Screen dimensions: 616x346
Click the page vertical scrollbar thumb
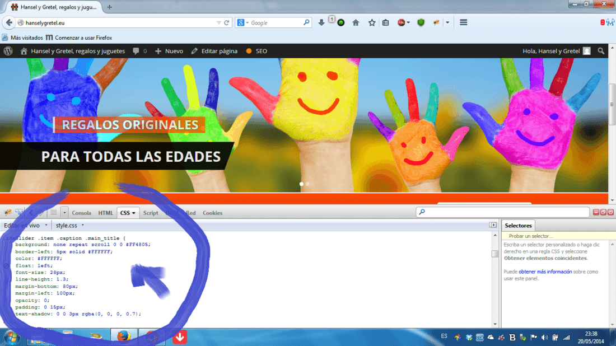(x=612, y=105)
